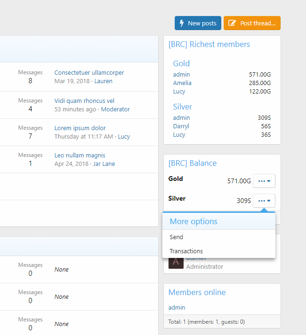Viewport: 306px width, 335px height.
Task: Select Transactions from More options menu
Action: coord(186,251)
